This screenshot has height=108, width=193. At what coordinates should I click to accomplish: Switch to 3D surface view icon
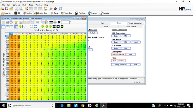click(x=20, y=27)
